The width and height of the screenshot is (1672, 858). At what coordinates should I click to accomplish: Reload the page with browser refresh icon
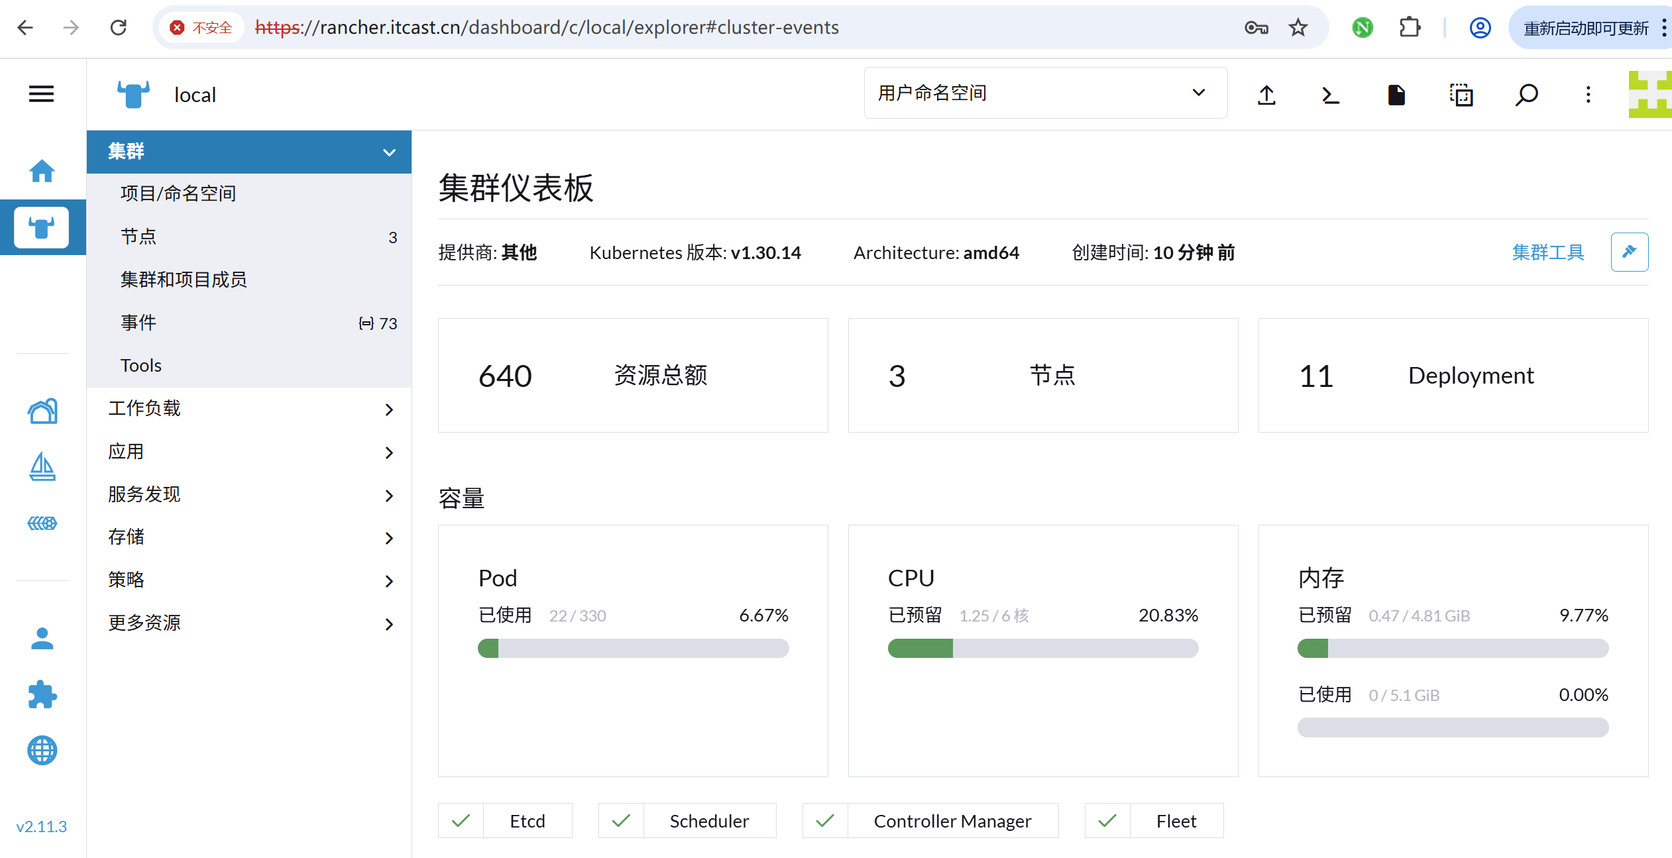click(119, 27)
